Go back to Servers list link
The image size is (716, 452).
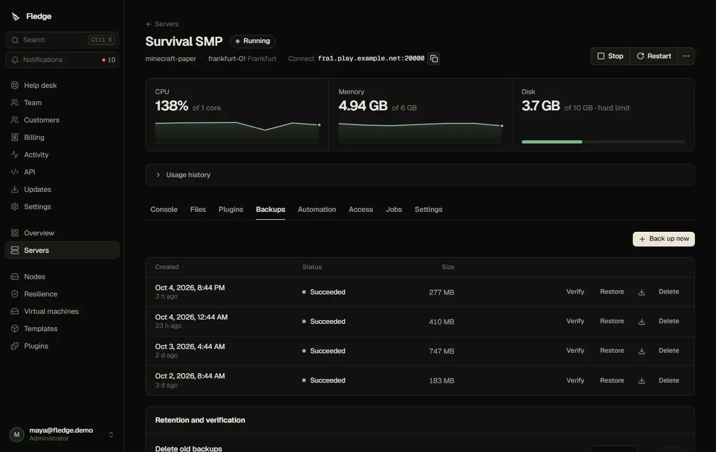[162, 24]
